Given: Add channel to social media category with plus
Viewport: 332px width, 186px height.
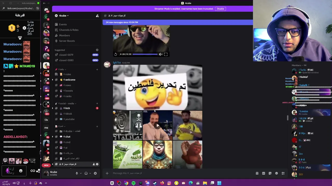Looking at the screenshot, I should (97, 104).
